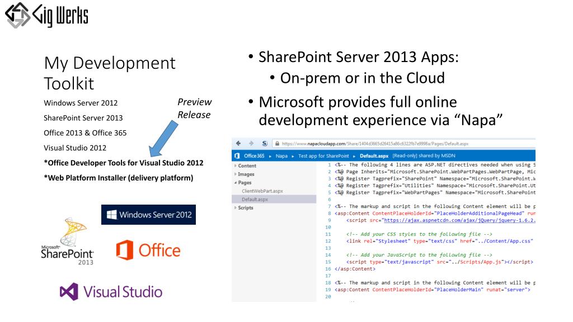Click the Office 365 logo icon
Screen dimensions: 573x322
(237, 156)
